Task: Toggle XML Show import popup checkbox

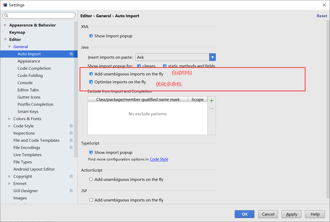Action: point(91,36)
